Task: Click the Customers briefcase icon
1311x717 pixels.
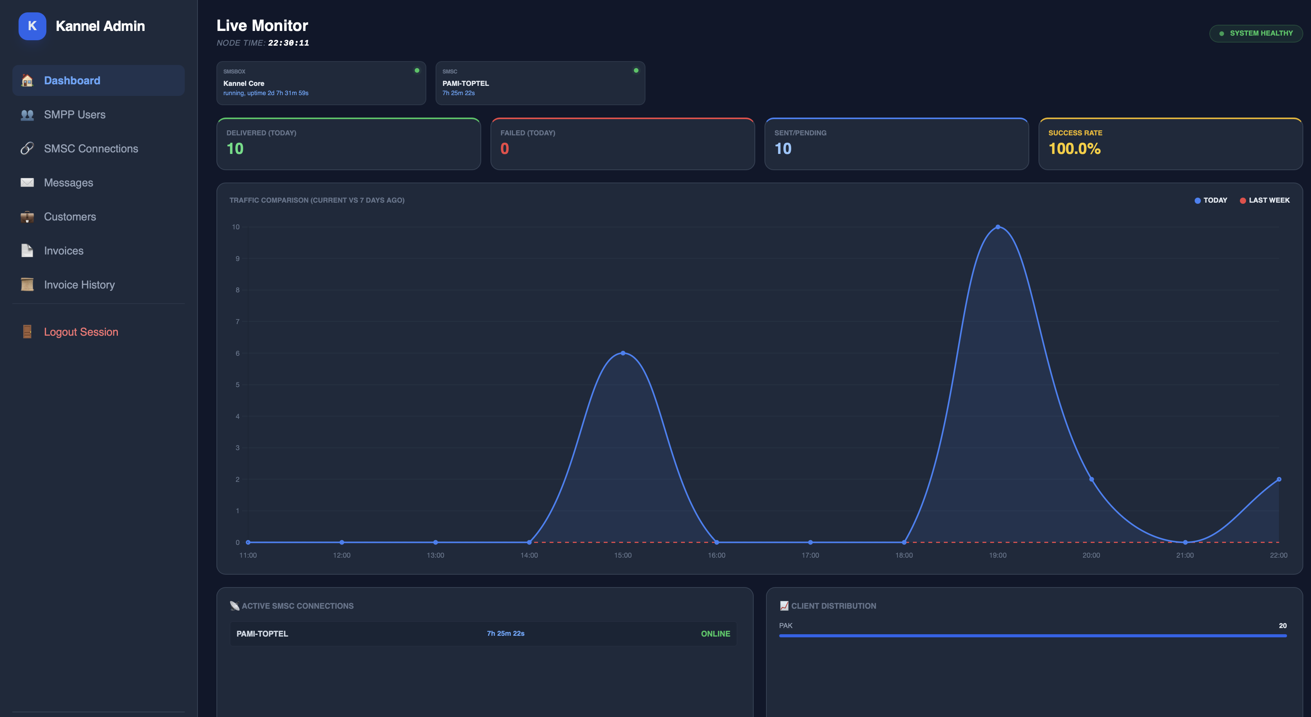Action: click(27, 217)
